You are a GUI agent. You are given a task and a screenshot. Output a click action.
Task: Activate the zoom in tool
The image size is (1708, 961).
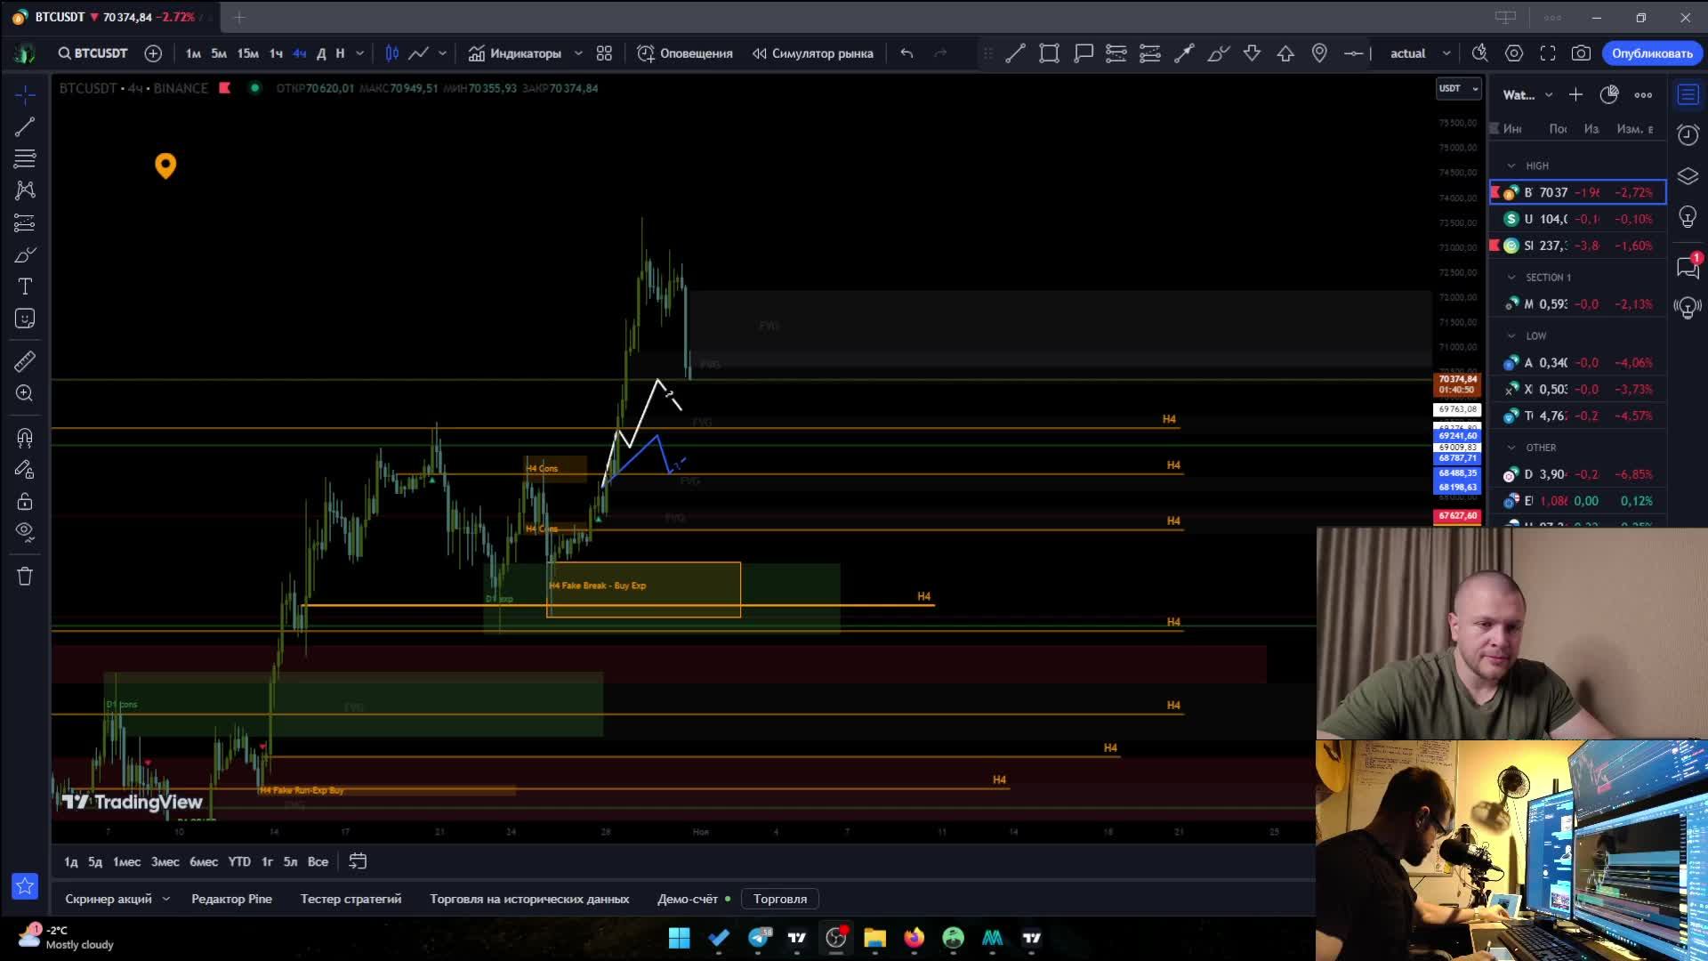pyautogui.click(x=25, y=393)
